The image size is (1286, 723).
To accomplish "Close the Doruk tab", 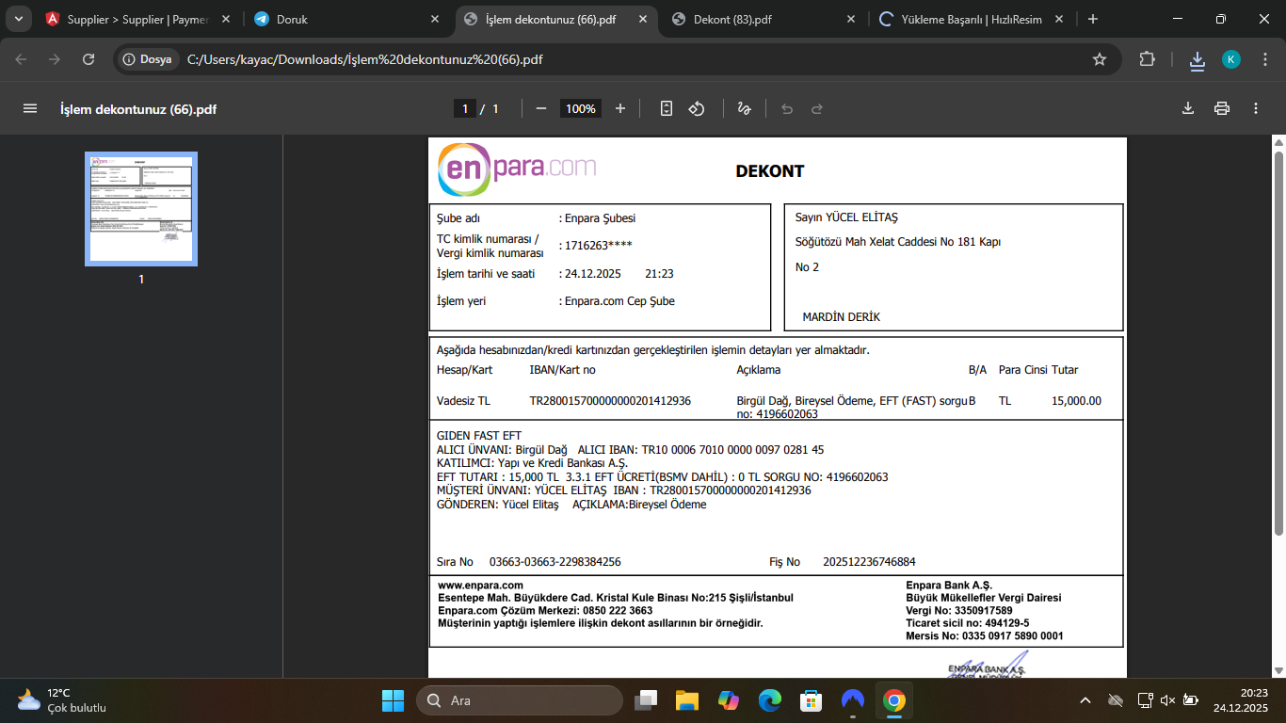I will tap(435, 19).
